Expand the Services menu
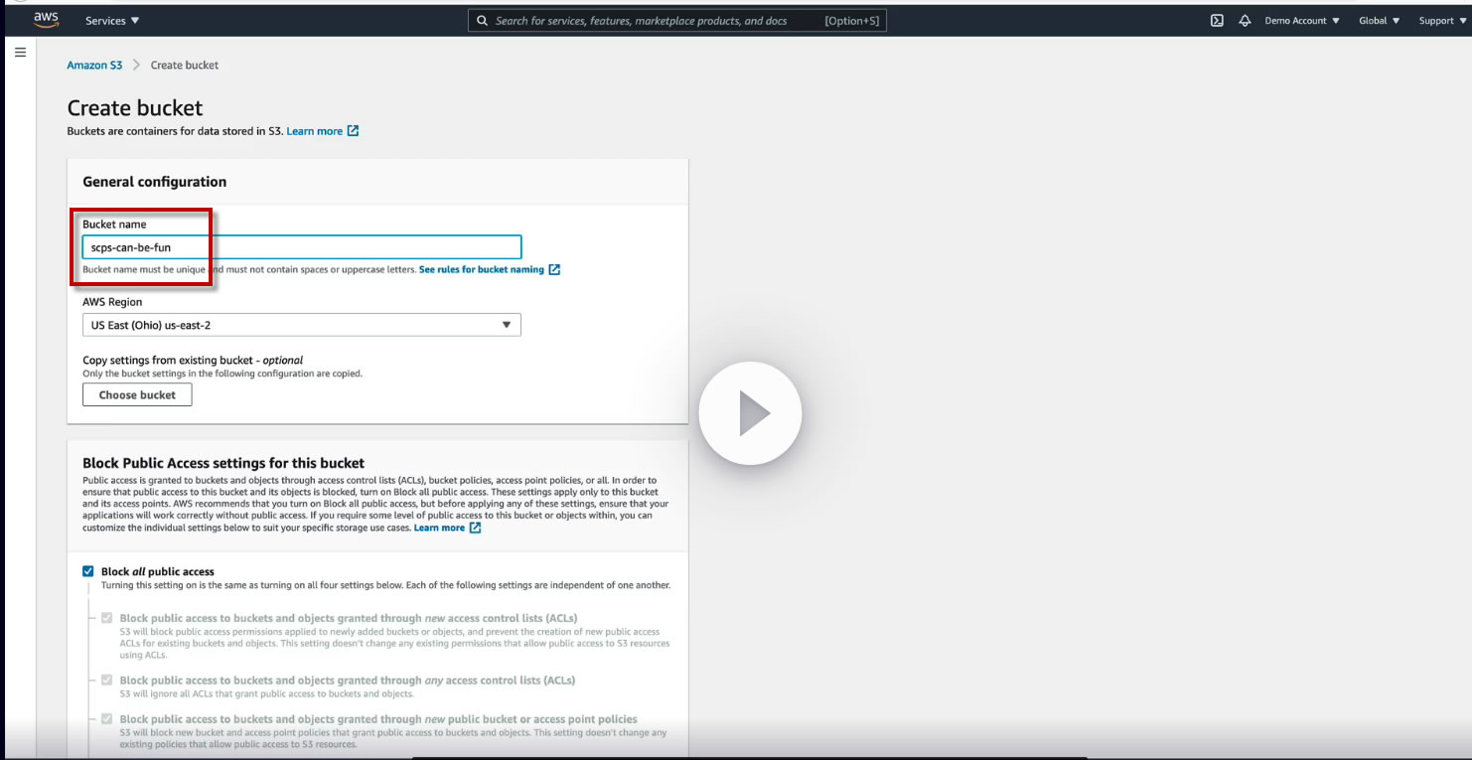This screenshot has height=760, width=1472. (x=112, y=21)
